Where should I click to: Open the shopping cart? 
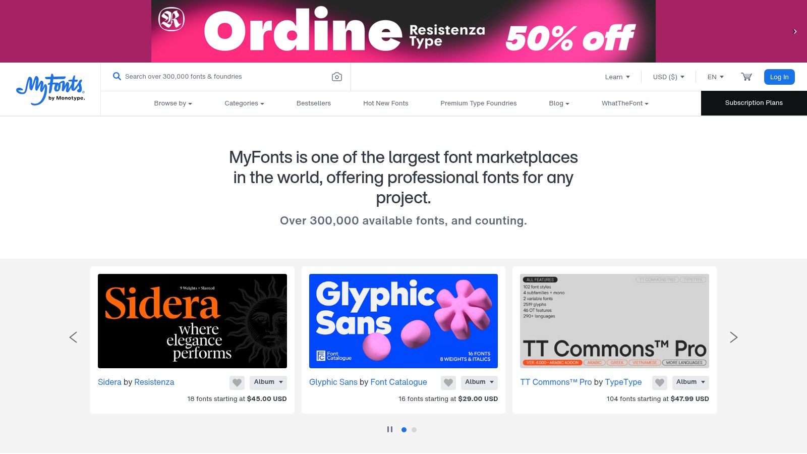click(x=746, y=76)
